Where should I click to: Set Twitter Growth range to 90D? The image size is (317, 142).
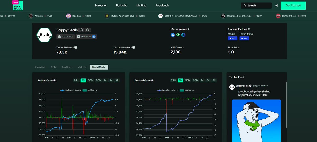[98, 80]
